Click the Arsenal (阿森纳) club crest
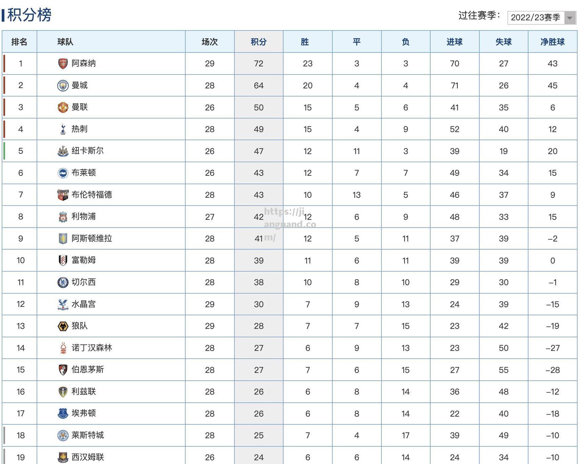The width and height of the screenshot is (580, 464). [63, 64]
